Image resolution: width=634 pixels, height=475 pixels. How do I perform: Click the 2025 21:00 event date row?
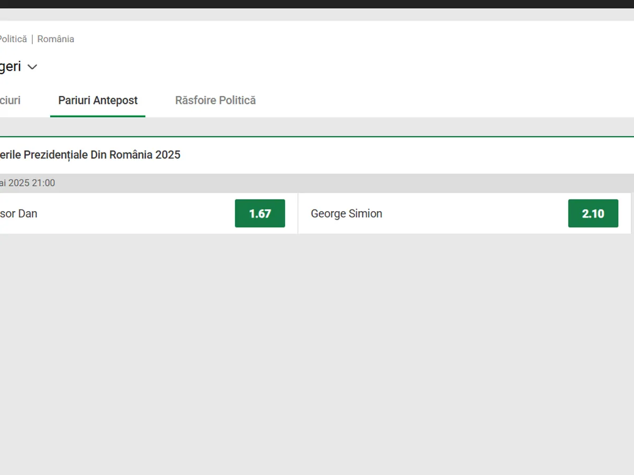(27, 183)
